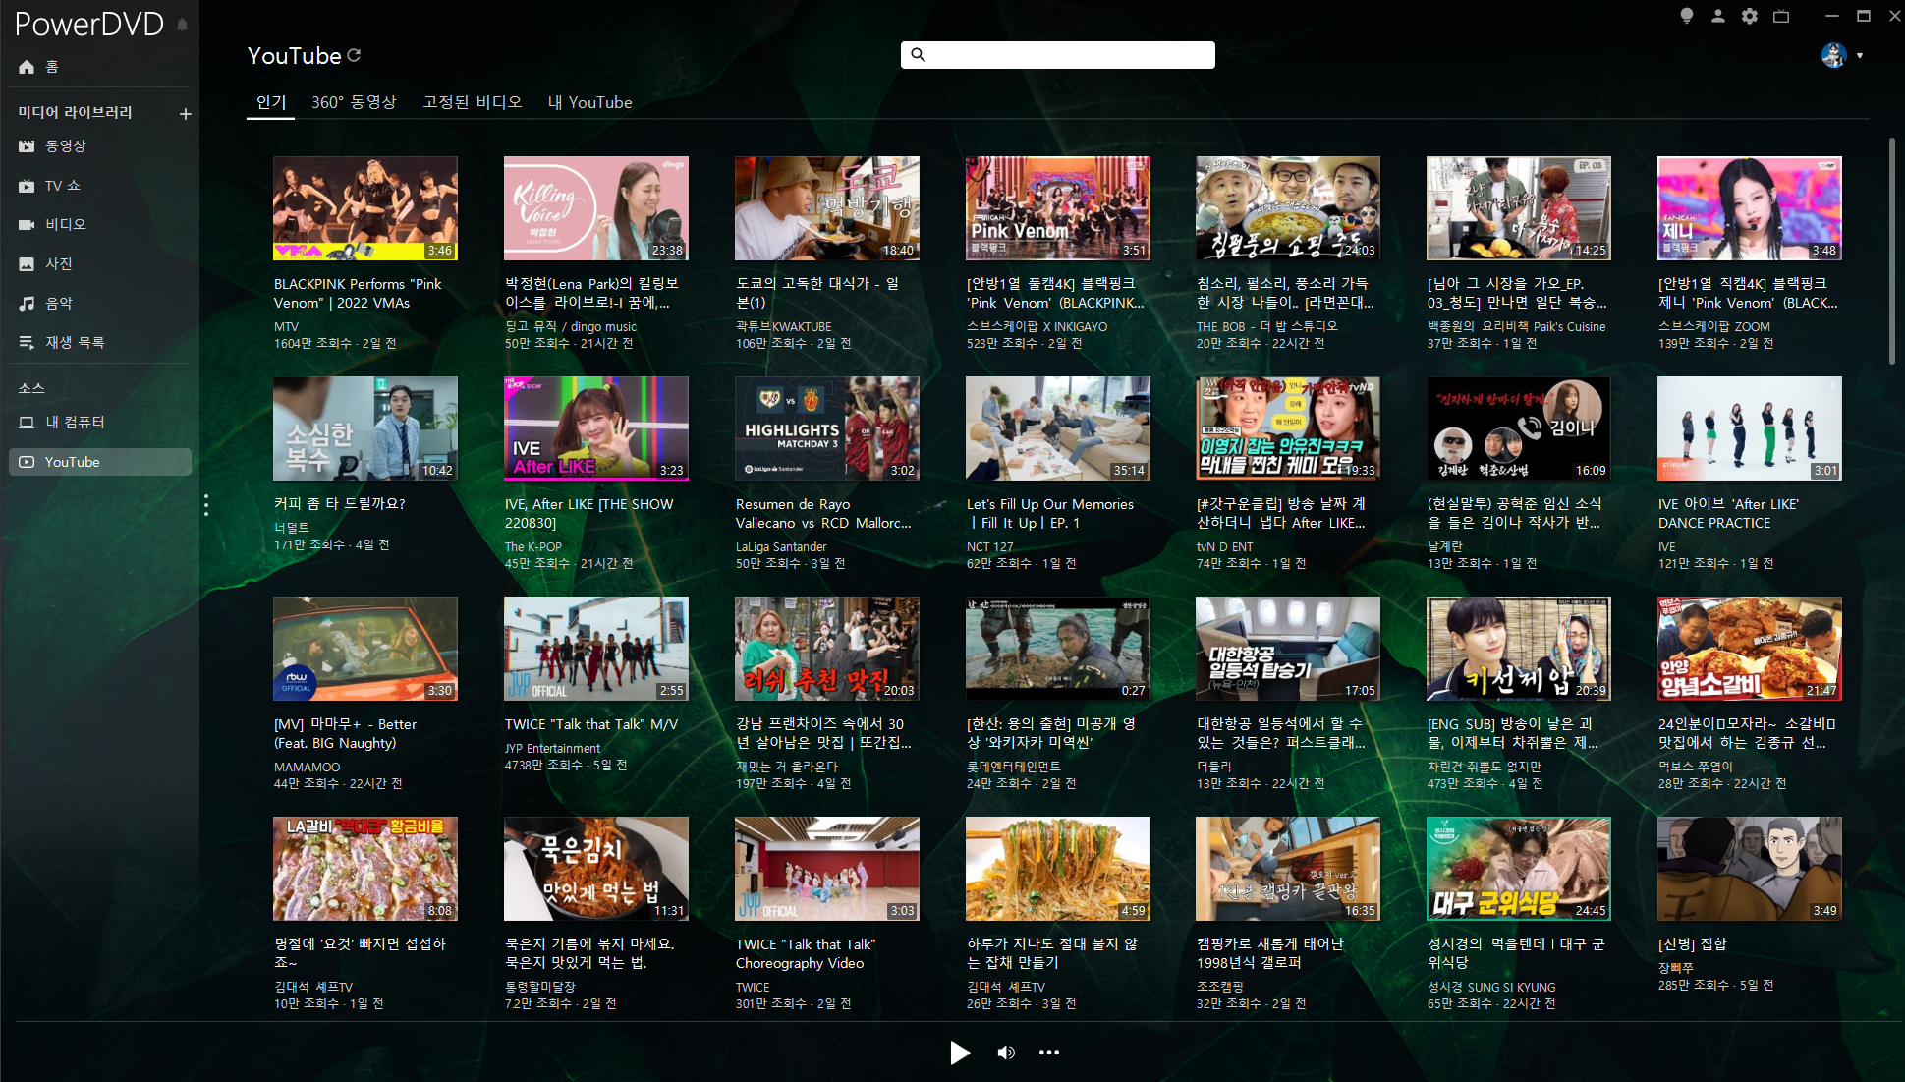
Task: Switch to the 내 YouTube tab
Action: (589, 102)
